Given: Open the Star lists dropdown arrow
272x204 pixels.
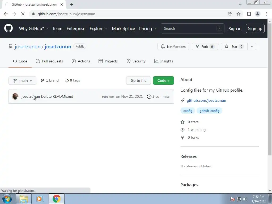Looking at the screenshot, I should pyautogui.click(x=252, y=46).
